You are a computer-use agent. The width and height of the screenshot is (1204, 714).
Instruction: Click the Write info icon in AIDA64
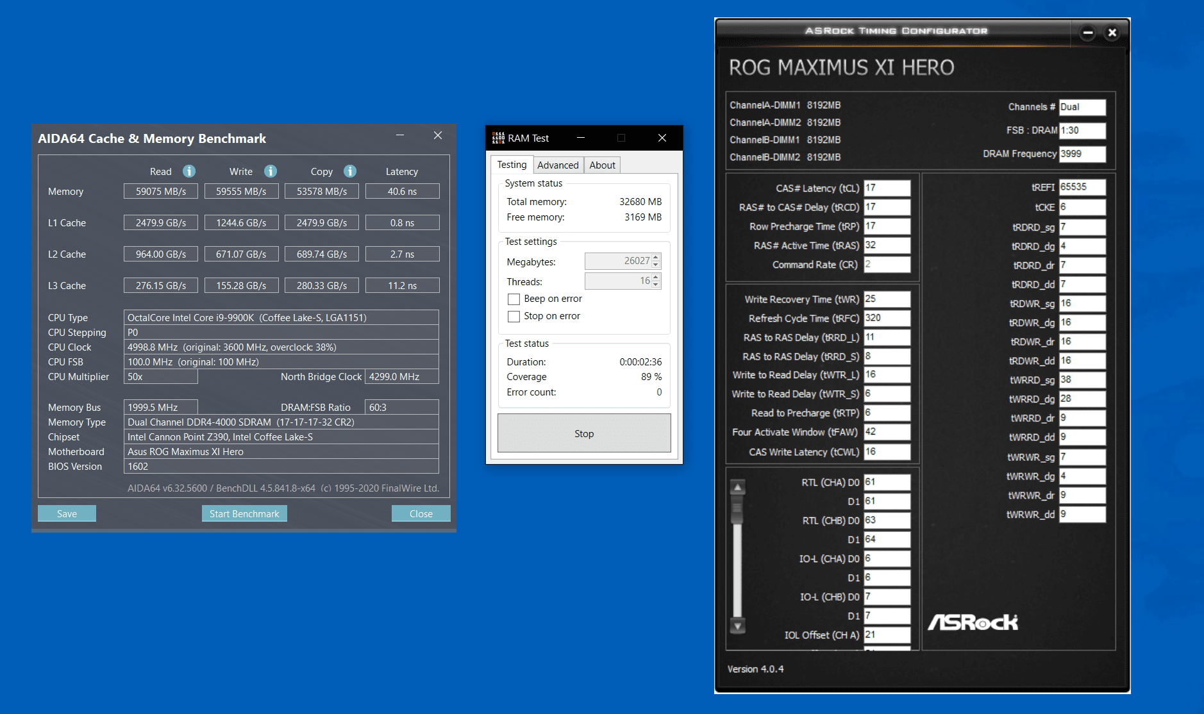pyautogui.click(x=271, y=171)
